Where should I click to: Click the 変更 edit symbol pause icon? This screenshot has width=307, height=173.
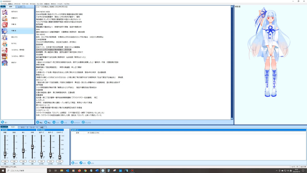(x=81, y=163)
